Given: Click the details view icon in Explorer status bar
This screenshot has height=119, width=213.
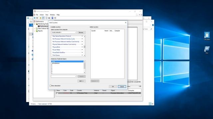Looking at the screenshot, I should [150, 104].
